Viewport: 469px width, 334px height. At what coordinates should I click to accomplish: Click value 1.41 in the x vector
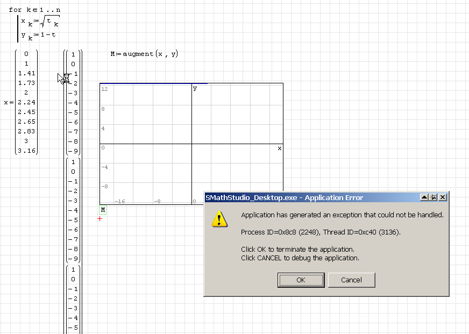click(x=26, y=73)
